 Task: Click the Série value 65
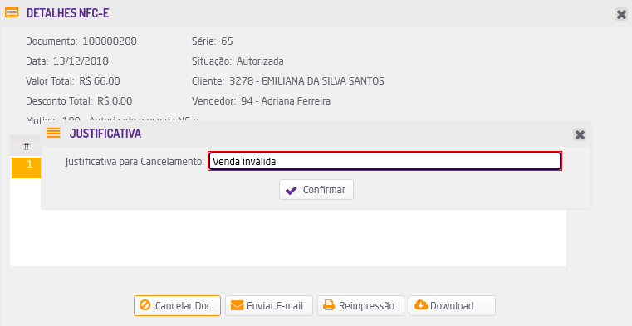click(227, 41)
